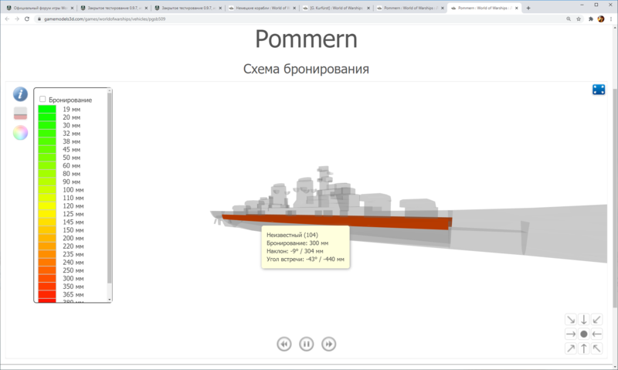The image size is (618, 370).
Task: Pause the model rotation
Action: [307, 344]
